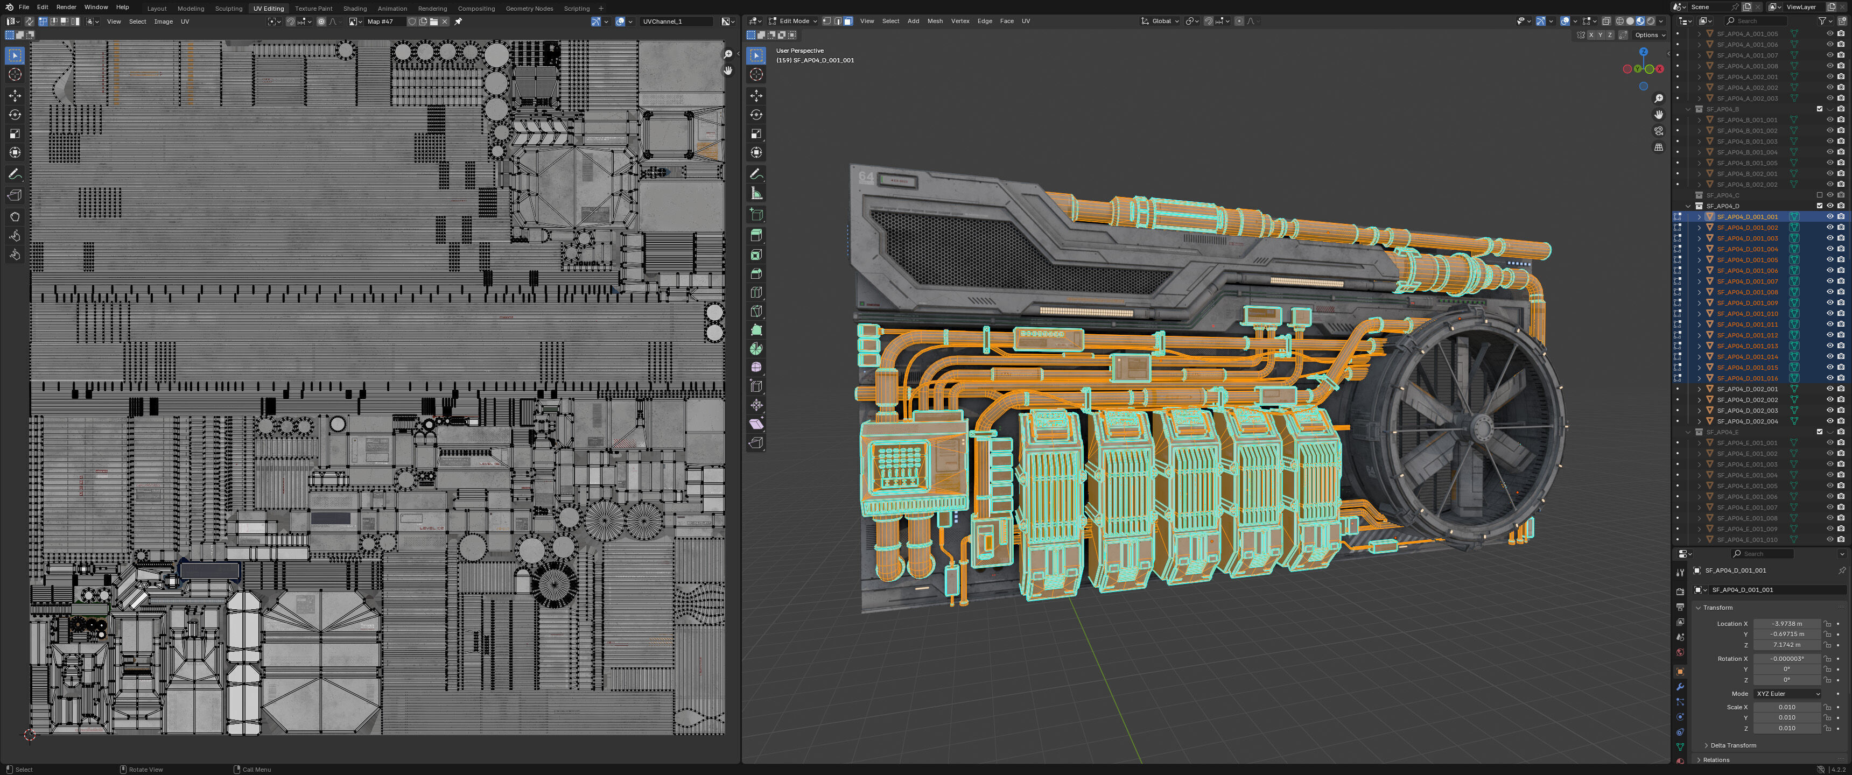Click the Options button in viewport header

pyautogui.click(x=1649, y=35)
